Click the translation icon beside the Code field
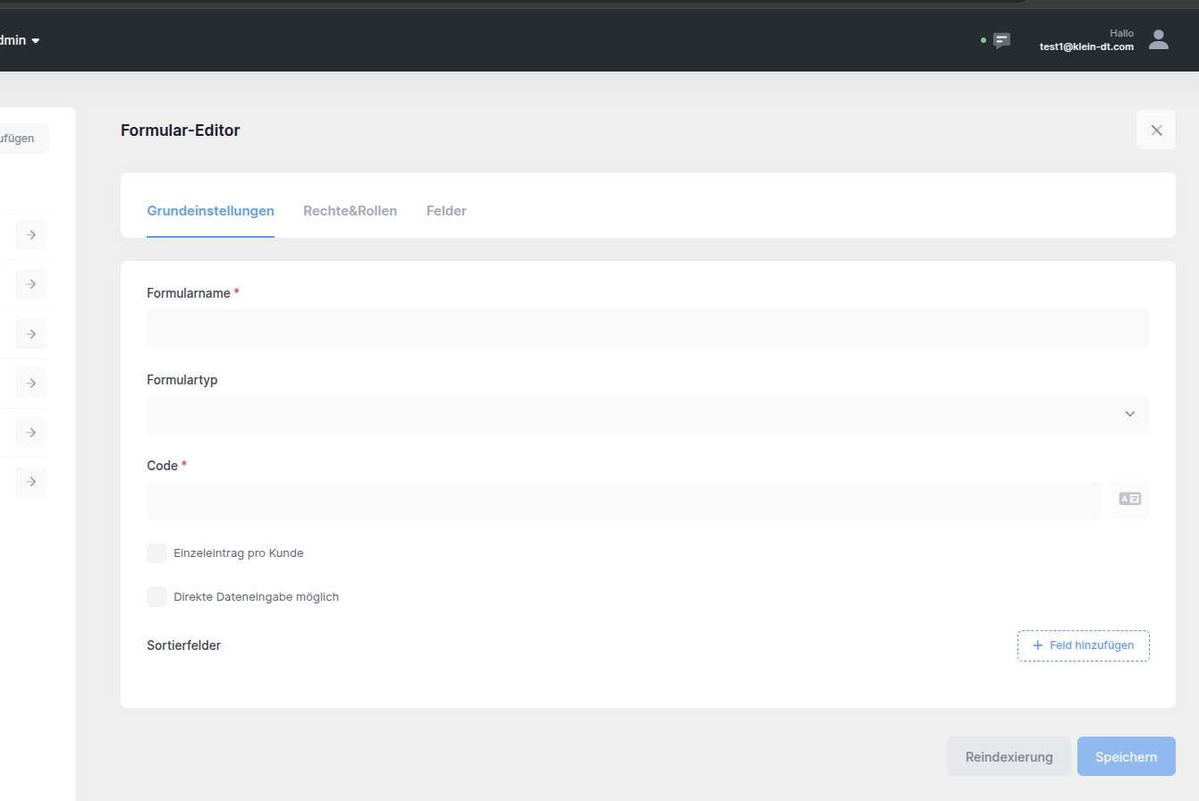The height and width of the screenshot is (801, 1199). click(x=1129, y=499)
